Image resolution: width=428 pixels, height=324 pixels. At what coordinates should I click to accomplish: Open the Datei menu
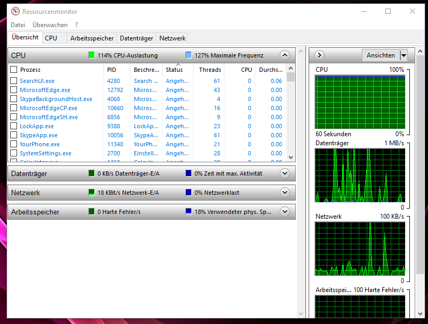tap(18, 25)
